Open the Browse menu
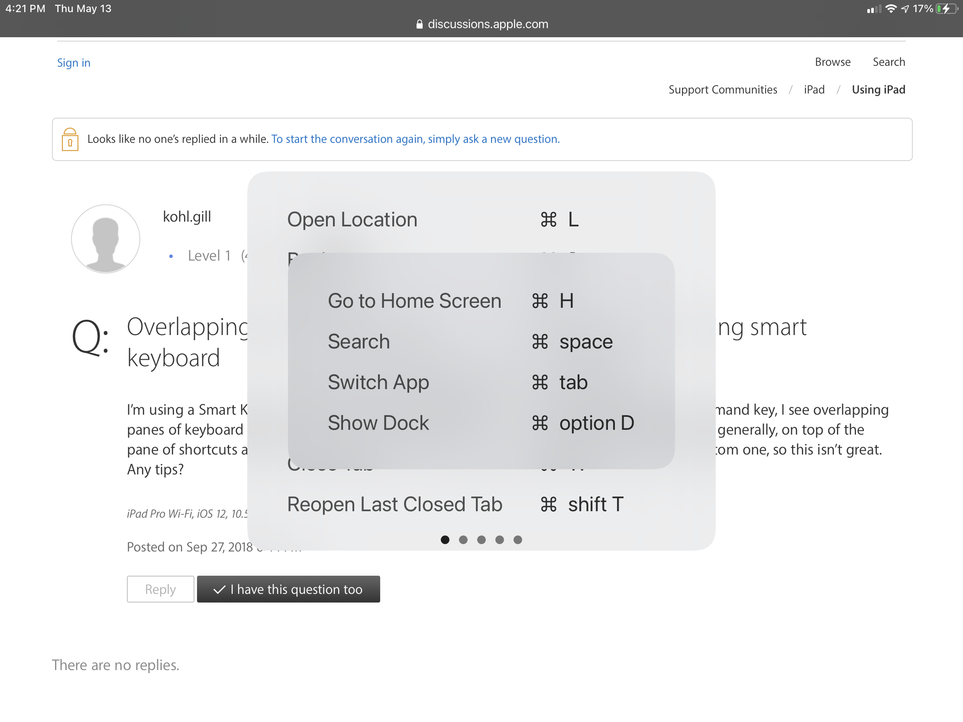The image size is (963, 722). (x=832, y=62)
